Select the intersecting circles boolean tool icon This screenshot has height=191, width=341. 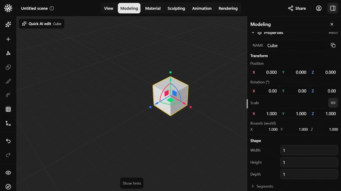point(8,67)
